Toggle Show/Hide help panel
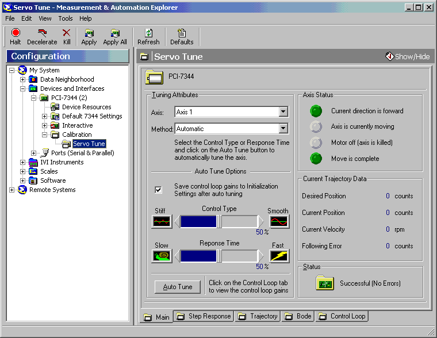Image resolution: width=437 pixels, height=338 pixels. tap(408, 56)
